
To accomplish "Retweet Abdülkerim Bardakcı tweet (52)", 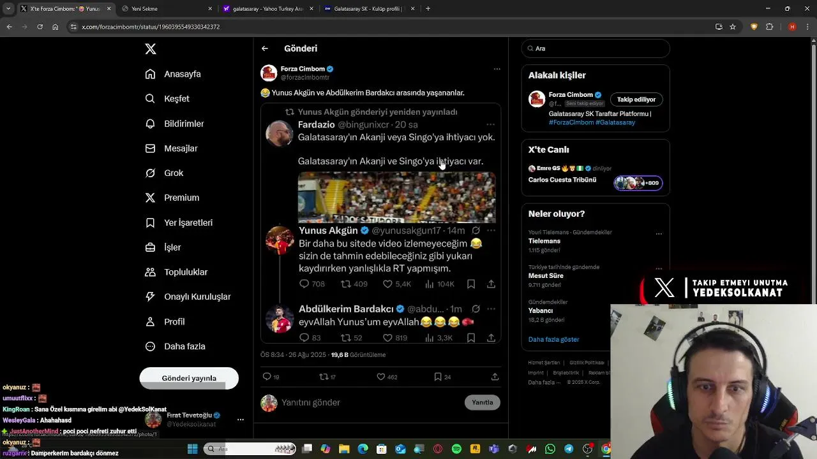I will pyautogui.click(x=351, y=338).
